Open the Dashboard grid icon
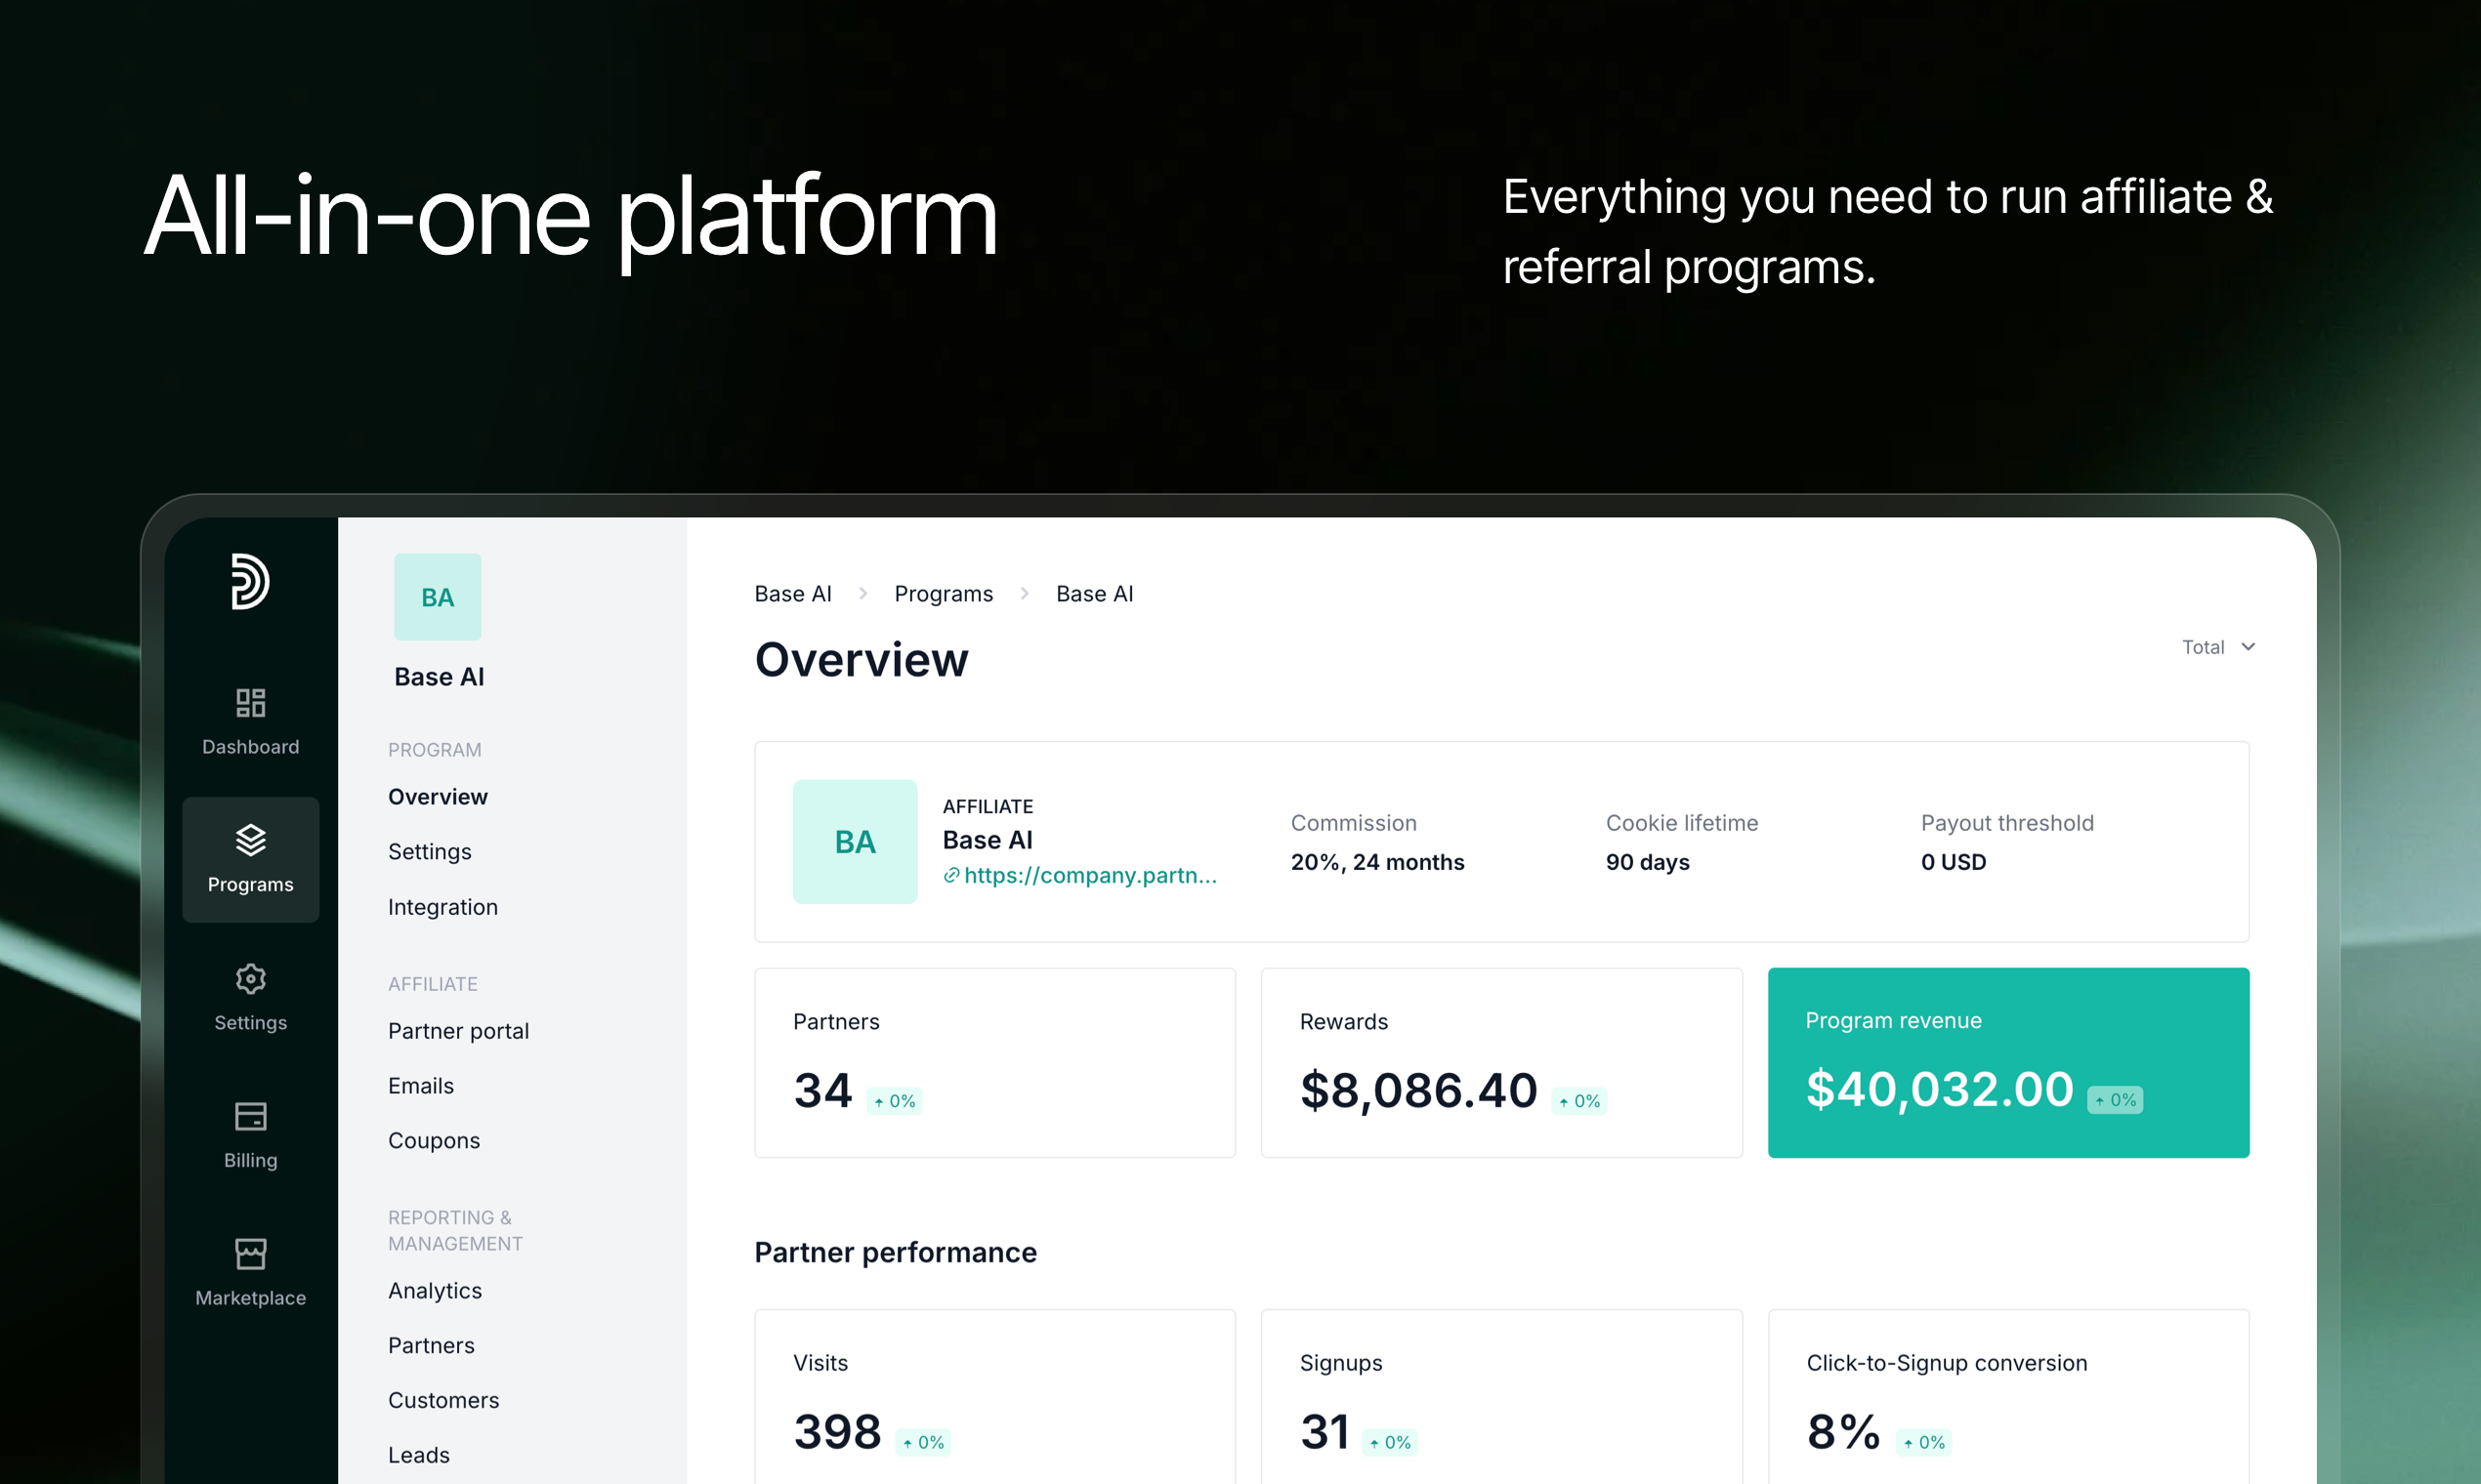Viewport: 2481px width, 1484px height. tap(250, 703)
